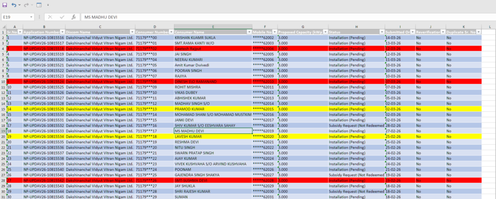Click the formula bar showing MS MADHU DEVI
Viewport: 496px width, 199px height.
(287, 17)
